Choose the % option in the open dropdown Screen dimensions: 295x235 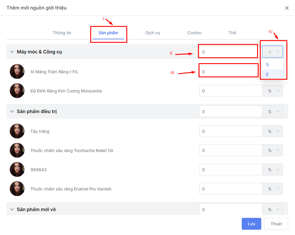pyautogui.click(x=267, y=65)
